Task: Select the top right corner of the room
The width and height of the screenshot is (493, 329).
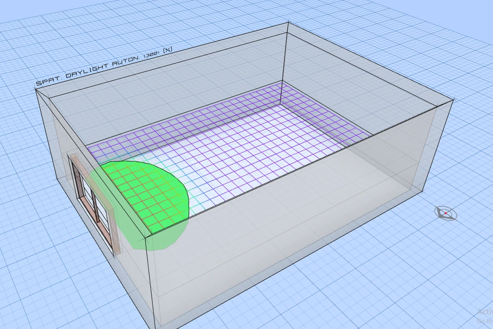Action: click(x=454, y=99)
